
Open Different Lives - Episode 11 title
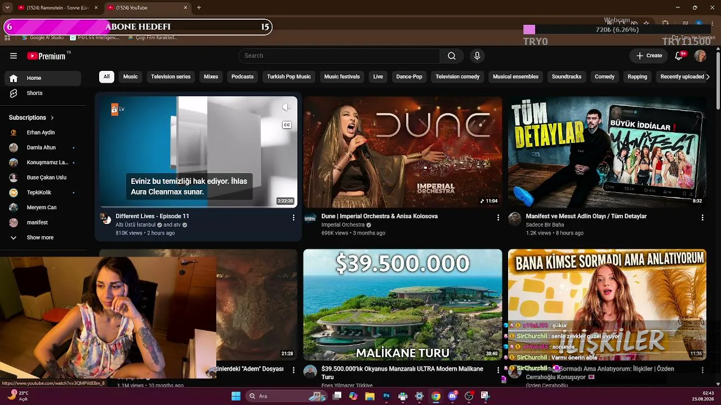[x=152, y=216]
